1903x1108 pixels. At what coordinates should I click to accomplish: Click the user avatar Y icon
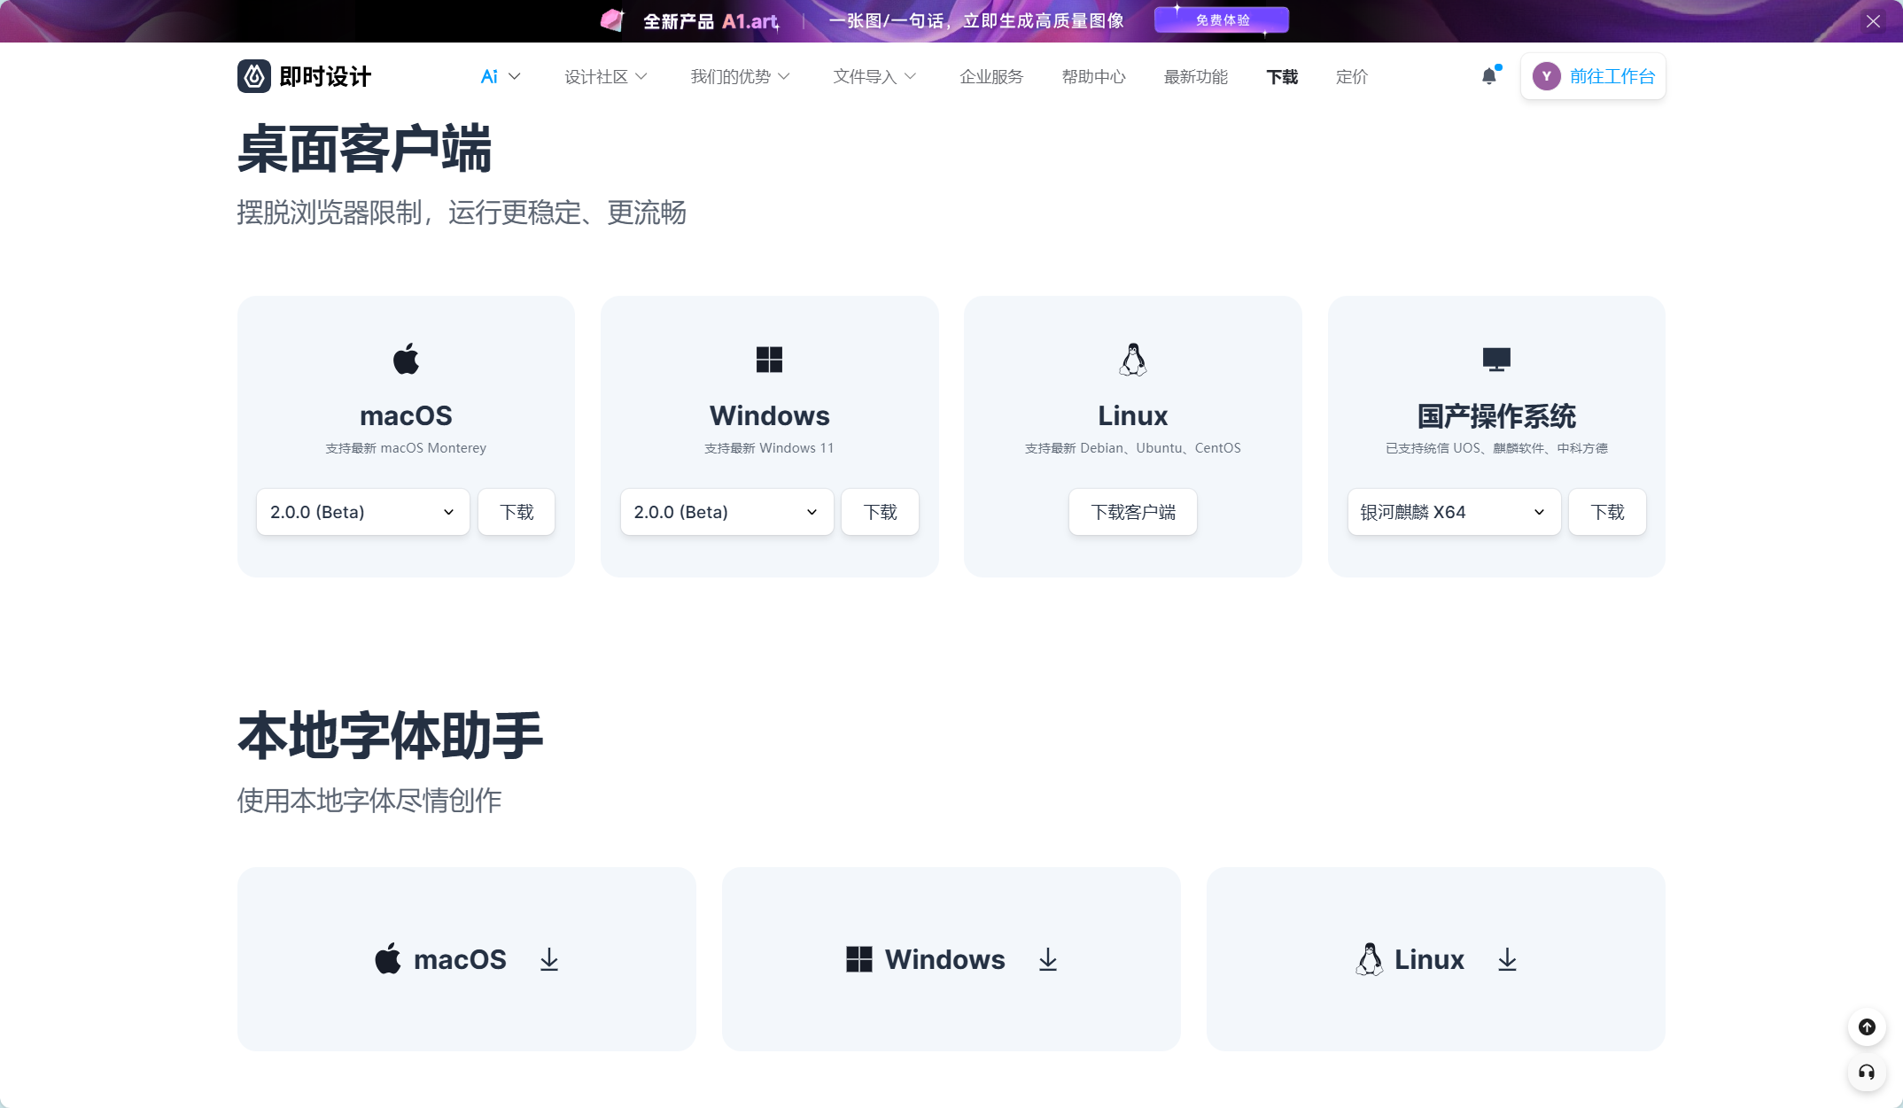[x=1546, y=76]
